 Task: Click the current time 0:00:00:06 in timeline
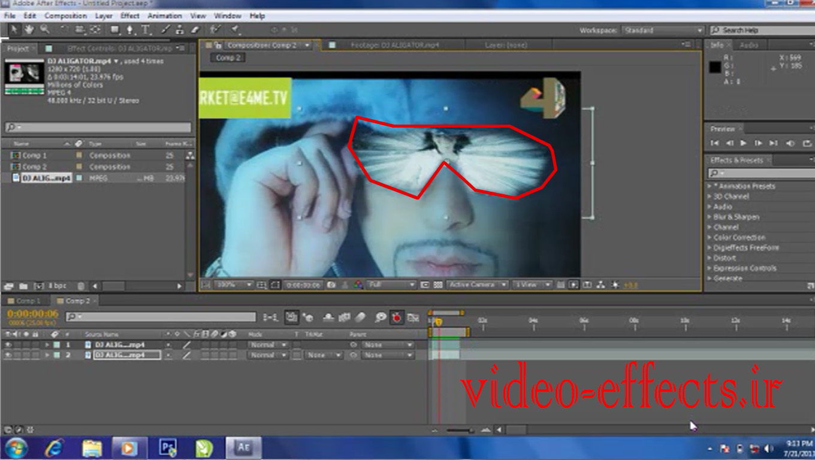pyautogui.click(x=32, y=314)
